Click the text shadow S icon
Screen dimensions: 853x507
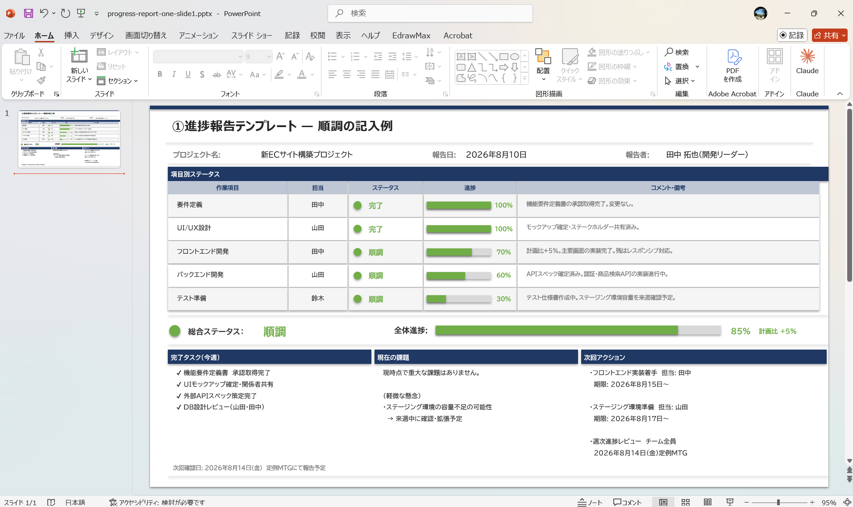(202, 74)
